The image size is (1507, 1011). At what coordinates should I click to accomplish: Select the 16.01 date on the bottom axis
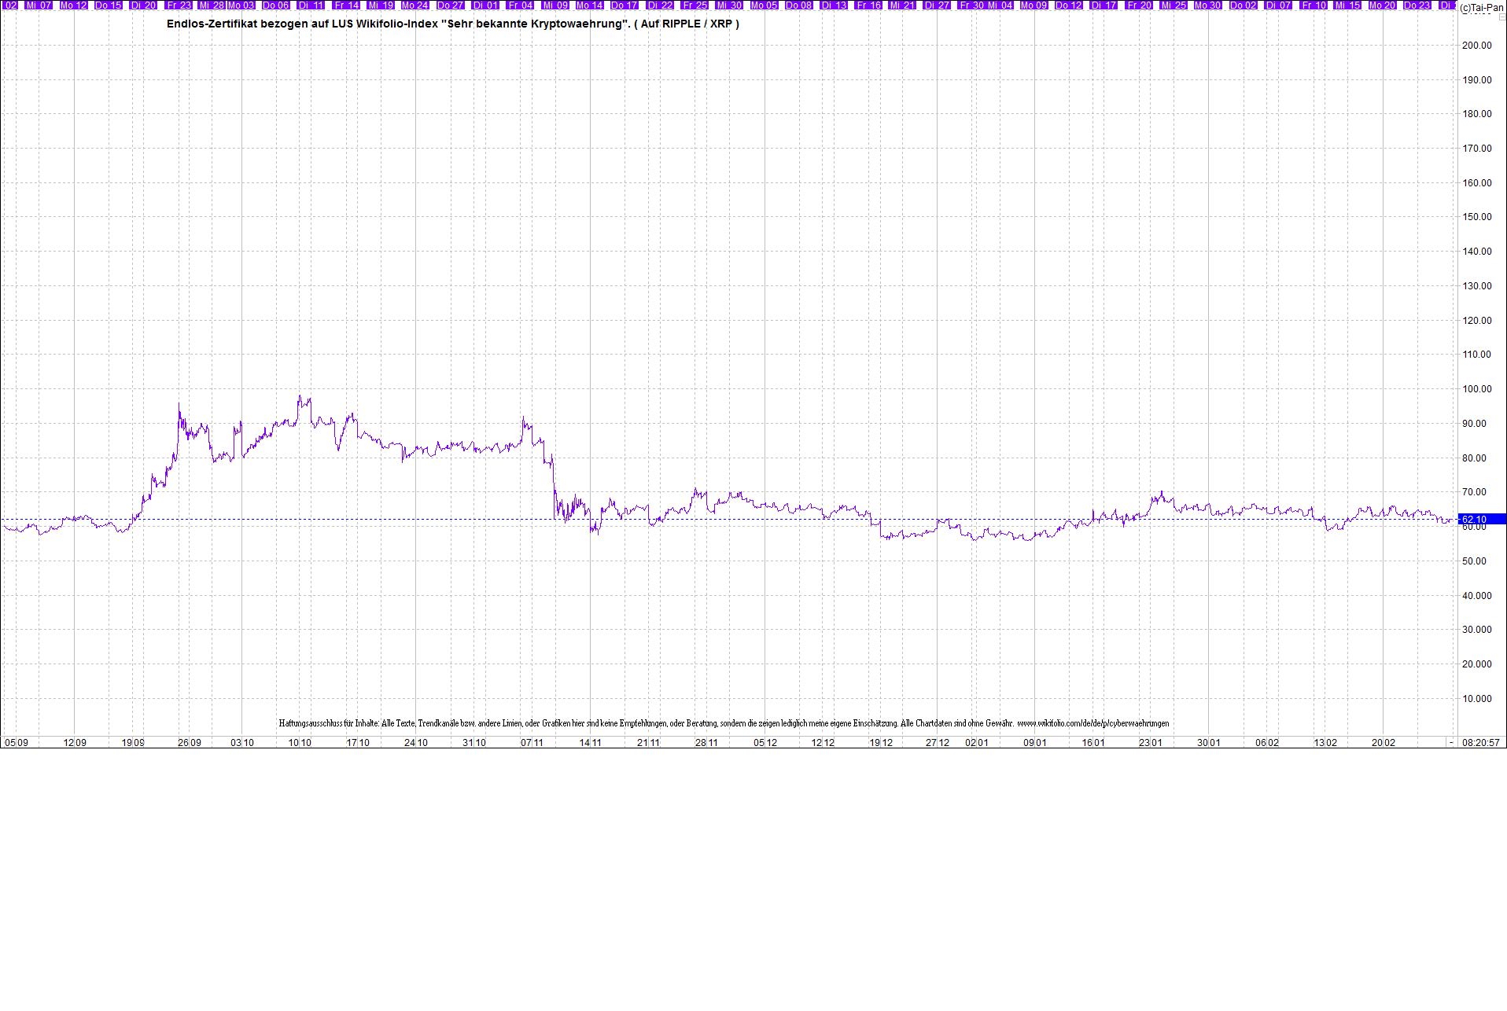[1093, 742]
